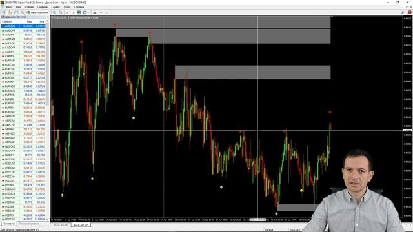The width and height of the screenshot is (413, 232).
Task: Open the Окно menu
Action: (67, 7)
